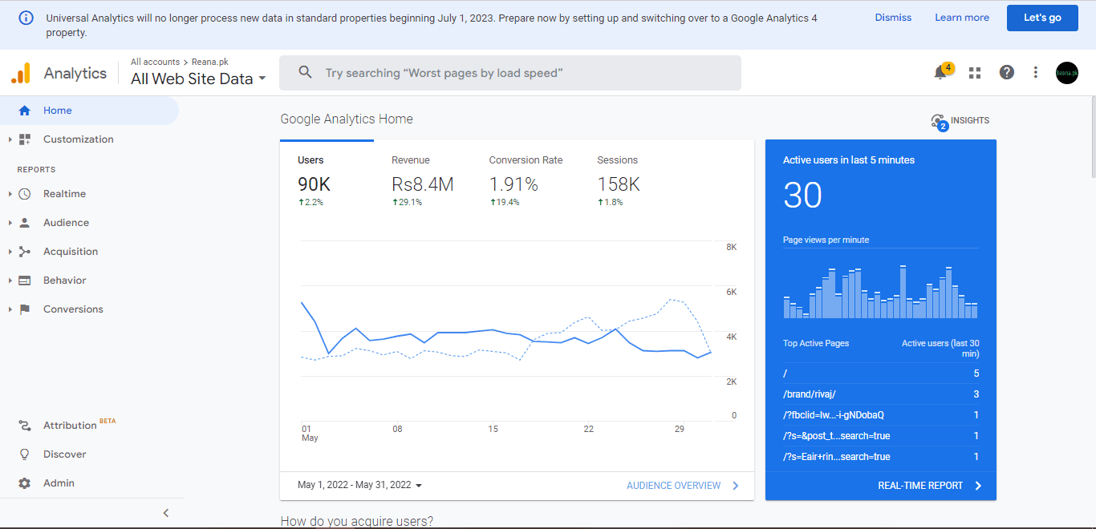This screenshot has height=529, width=1096.
Task: Click the Insights icon
Action: click(939, 122)
